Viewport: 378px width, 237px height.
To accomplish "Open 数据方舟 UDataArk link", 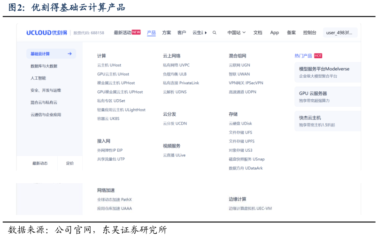I will point(246,168).
